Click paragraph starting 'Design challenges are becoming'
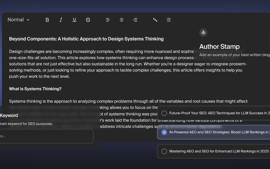 (x=128, y=64)
